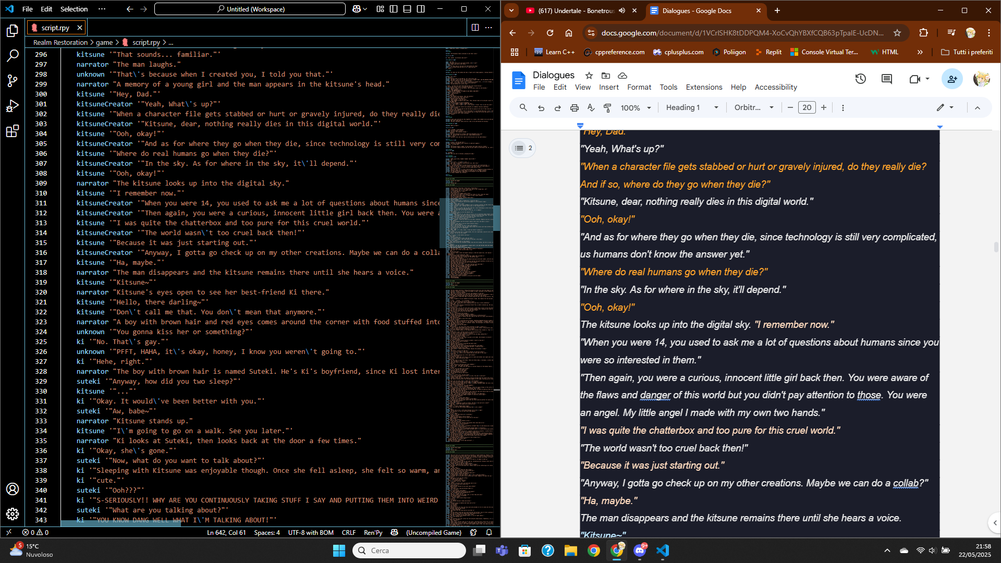
Task: Toggle the VS Code bottom panel
Action: (x=407, y=9)
